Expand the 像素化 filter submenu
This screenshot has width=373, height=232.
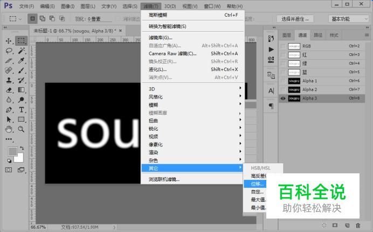coord(192,144)
